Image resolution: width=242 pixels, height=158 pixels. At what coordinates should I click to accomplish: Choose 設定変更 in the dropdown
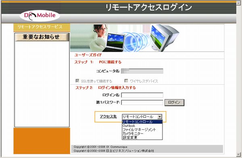[x=142, y=137]
